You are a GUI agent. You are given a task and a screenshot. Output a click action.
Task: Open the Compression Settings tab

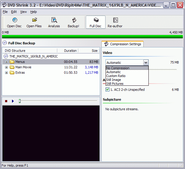pos(123,44)
